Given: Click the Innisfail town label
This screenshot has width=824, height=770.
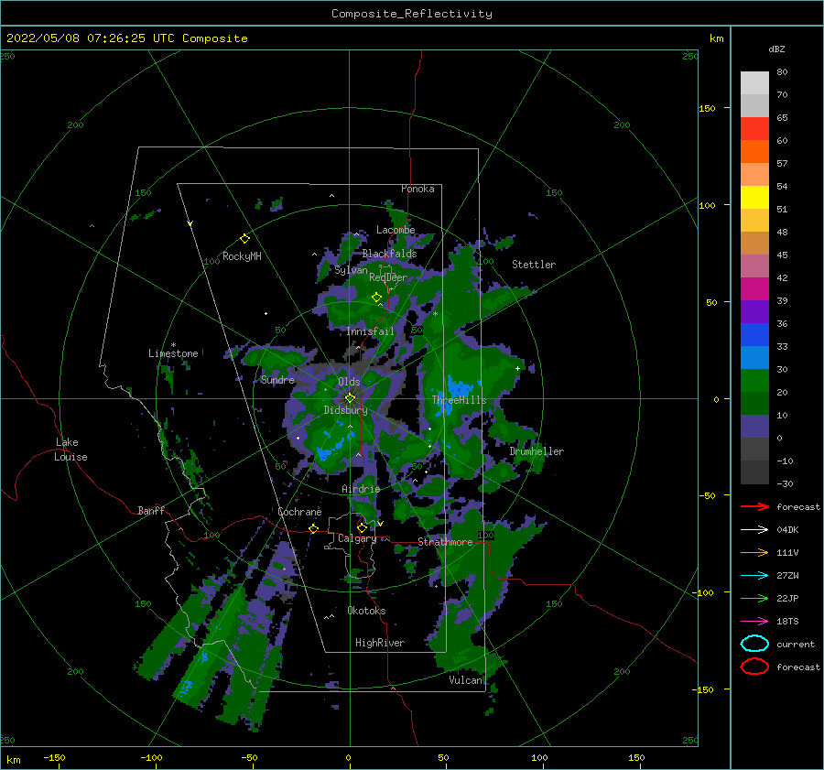Looking at the screenshot, I should [370, 331].
